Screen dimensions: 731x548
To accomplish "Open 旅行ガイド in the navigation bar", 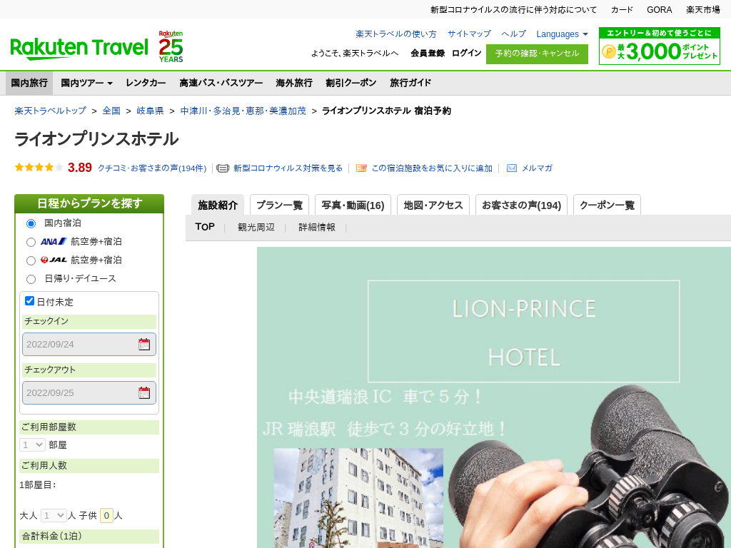I will (410, 83).
